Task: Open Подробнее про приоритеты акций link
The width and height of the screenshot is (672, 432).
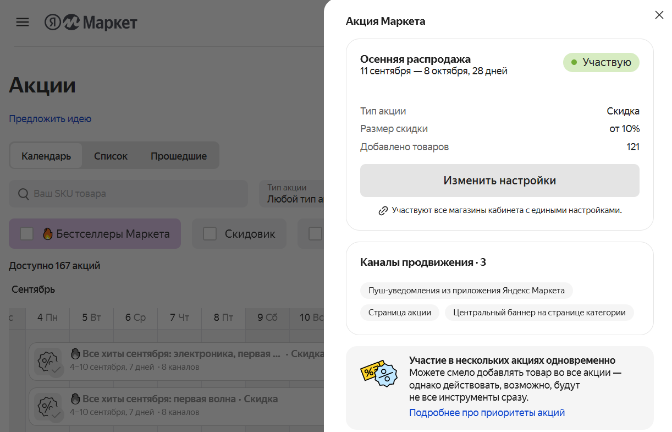Action: 487,413
